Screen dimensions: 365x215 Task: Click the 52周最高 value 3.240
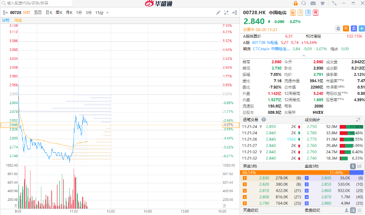click(318, 93)
